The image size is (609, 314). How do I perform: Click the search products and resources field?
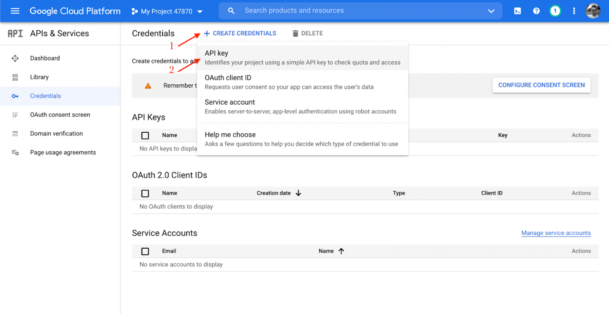click(357, 11)
